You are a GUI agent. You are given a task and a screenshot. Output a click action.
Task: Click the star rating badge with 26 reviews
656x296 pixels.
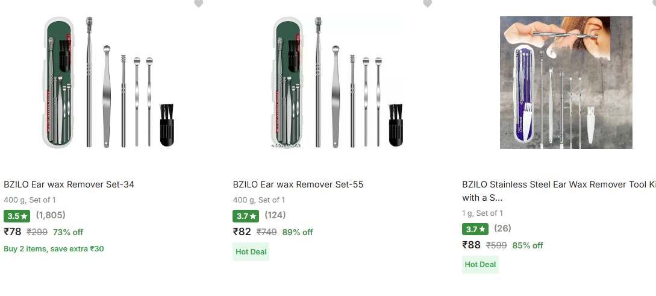(x=475, y=229)
